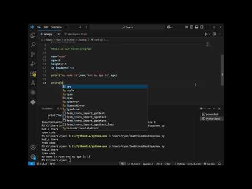Go back with the left arrow
This screenshot has width=252, height=189.
[80, 27]
